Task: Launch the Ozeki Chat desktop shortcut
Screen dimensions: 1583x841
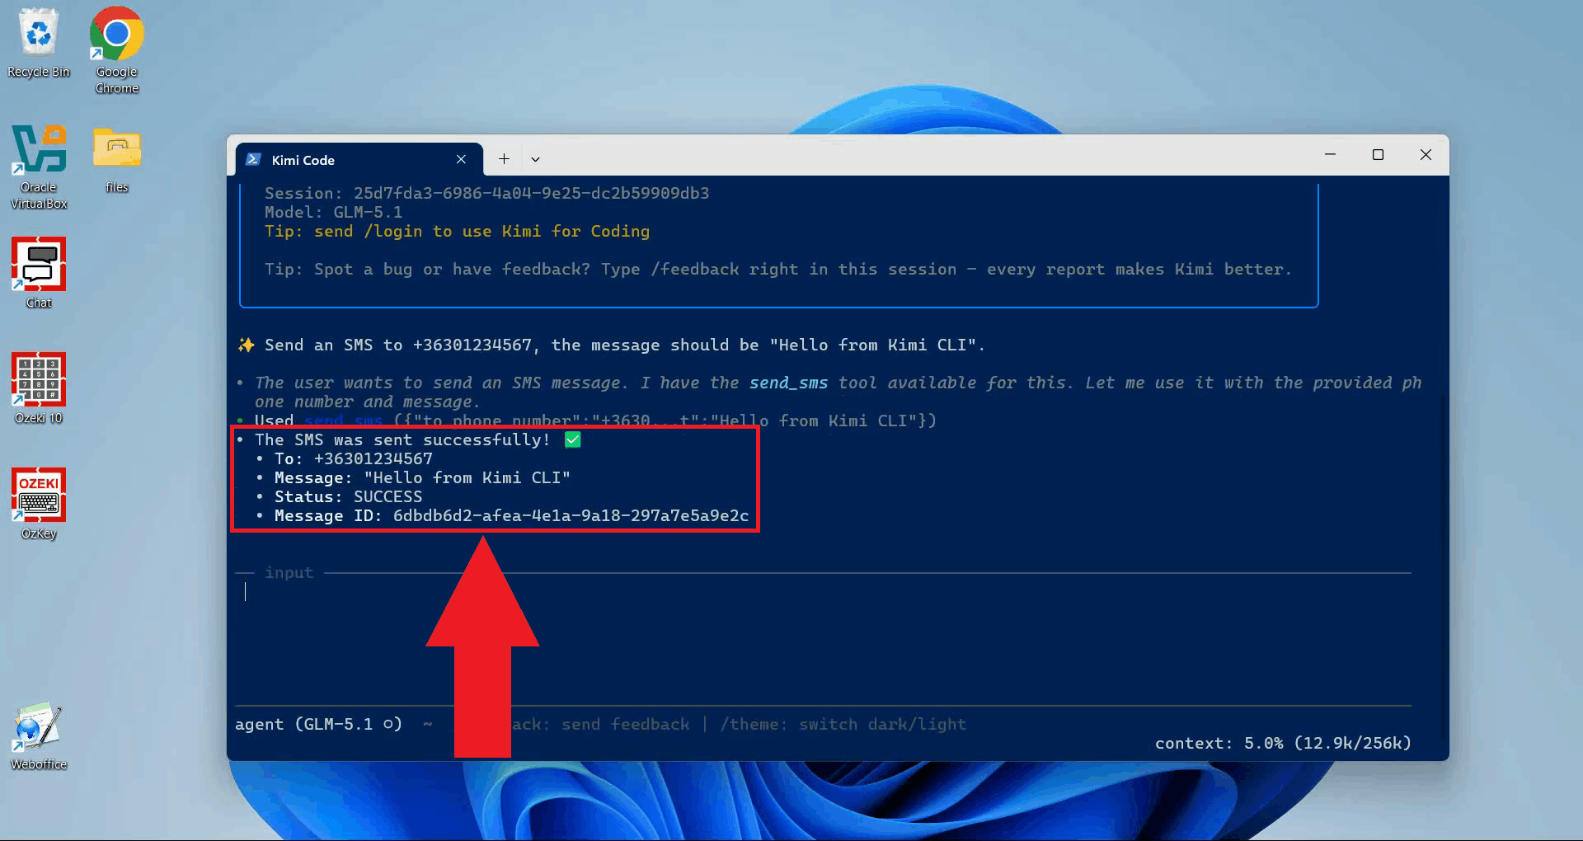Action: (39, 272)
